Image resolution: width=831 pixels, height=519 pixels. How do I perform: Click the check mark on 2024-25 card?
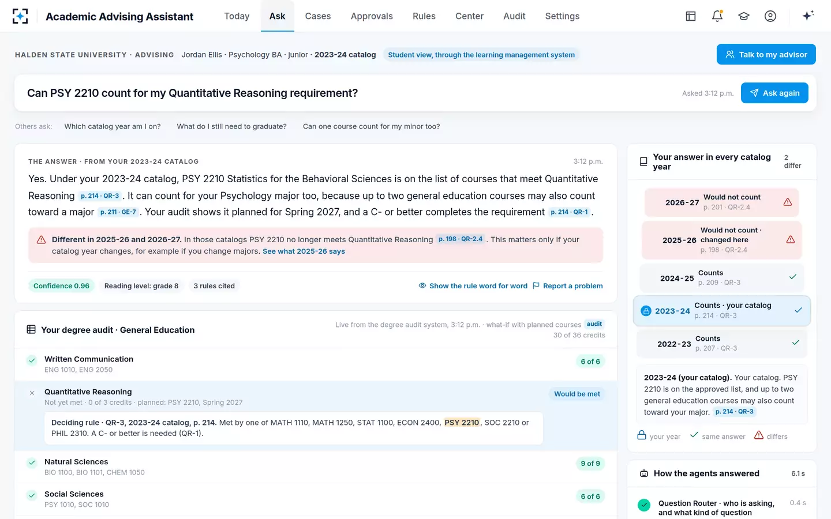(x=793, y=277)
